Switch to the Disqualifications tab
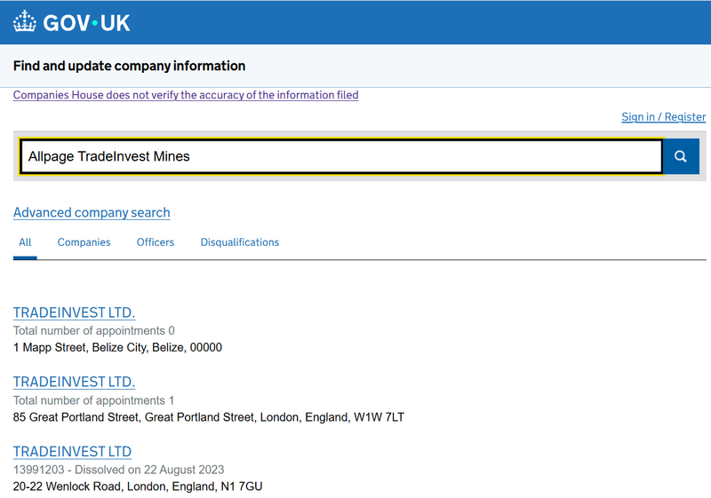Viewport: 711px width, 498px height. click(x=239, y=242)
